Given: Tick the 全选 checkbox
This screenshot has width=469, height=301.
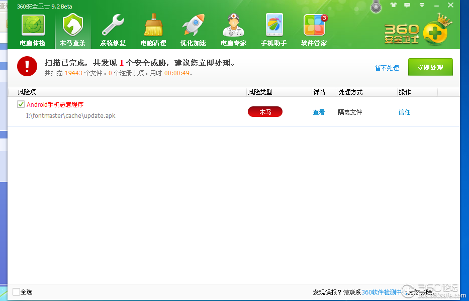Looking at the screenshot, I should point(16,292).
